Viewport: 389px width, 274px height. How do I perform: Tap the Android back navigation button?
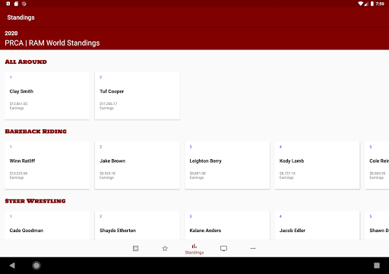pos(12,266)
